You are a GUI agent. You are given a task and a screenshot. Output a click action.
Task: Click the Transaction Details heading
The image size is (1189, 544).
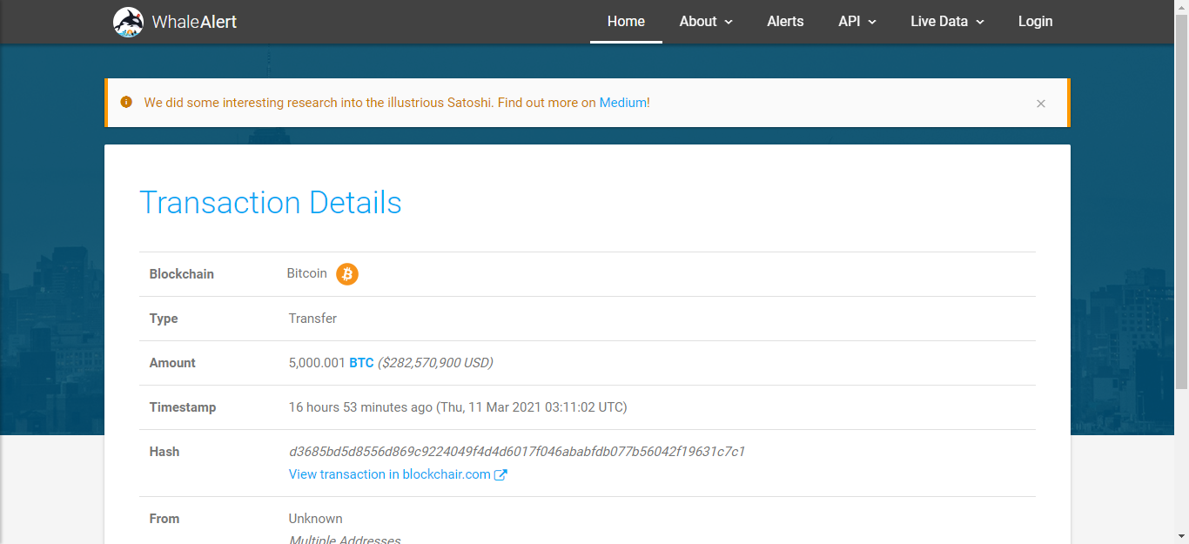pos(271,202)
